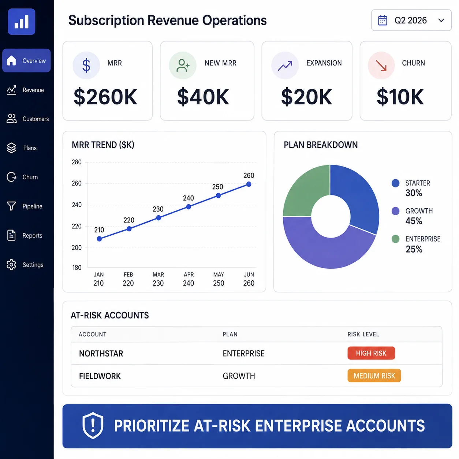The width and height of the screenshot is (459, 459).
Task: Open the Overview menu item
Action: tap(26, 60)
